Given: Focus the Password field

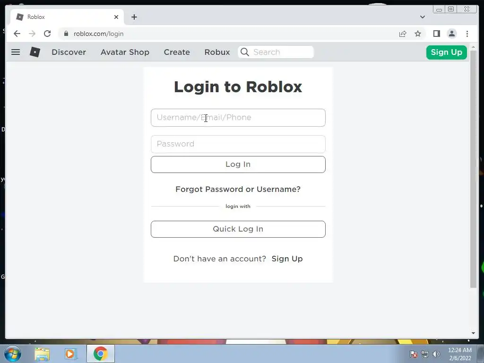Looking at the screenshot, I should (238, 144).
